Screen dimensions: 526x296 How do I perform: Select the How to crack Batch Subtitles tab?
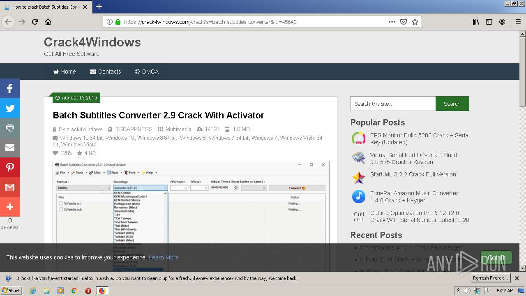click(45, 7)
